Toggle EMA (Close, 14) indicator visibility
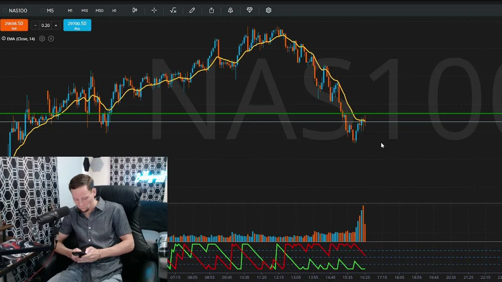The height and width of the screenshot is (282, 502). tap(4, 38)
